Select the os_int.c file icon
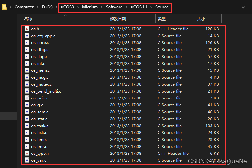Viewport: 252px width, 168px height. 27,63
